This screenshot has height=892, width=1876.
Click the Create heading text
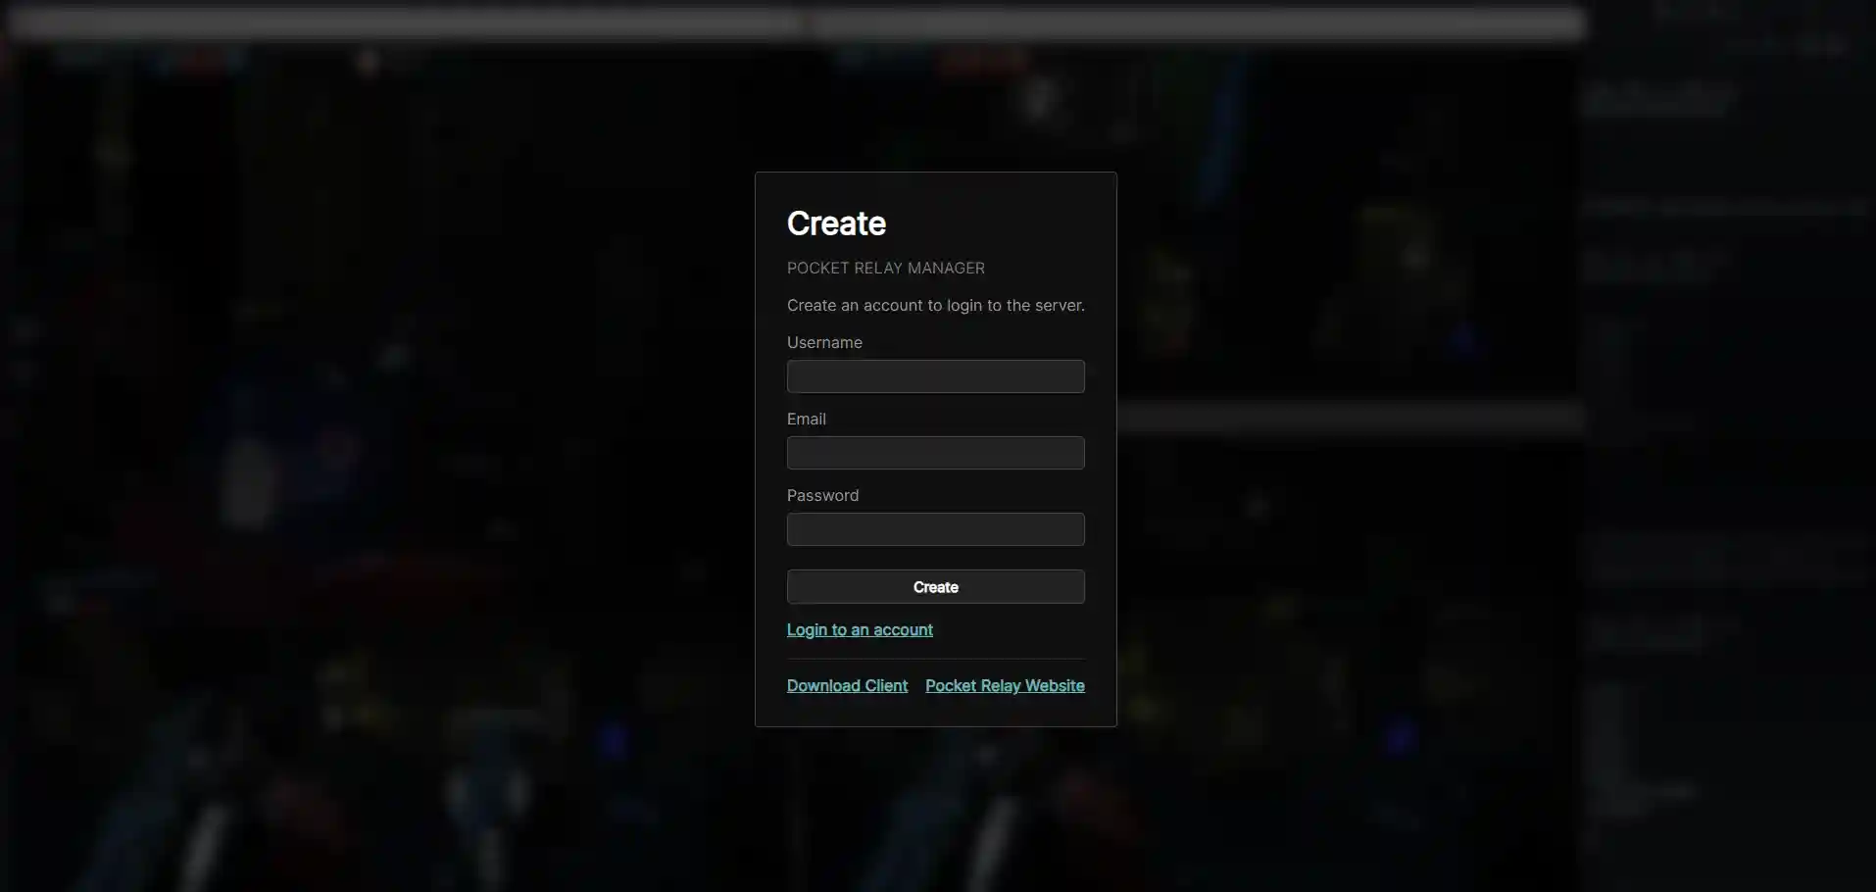835,223
